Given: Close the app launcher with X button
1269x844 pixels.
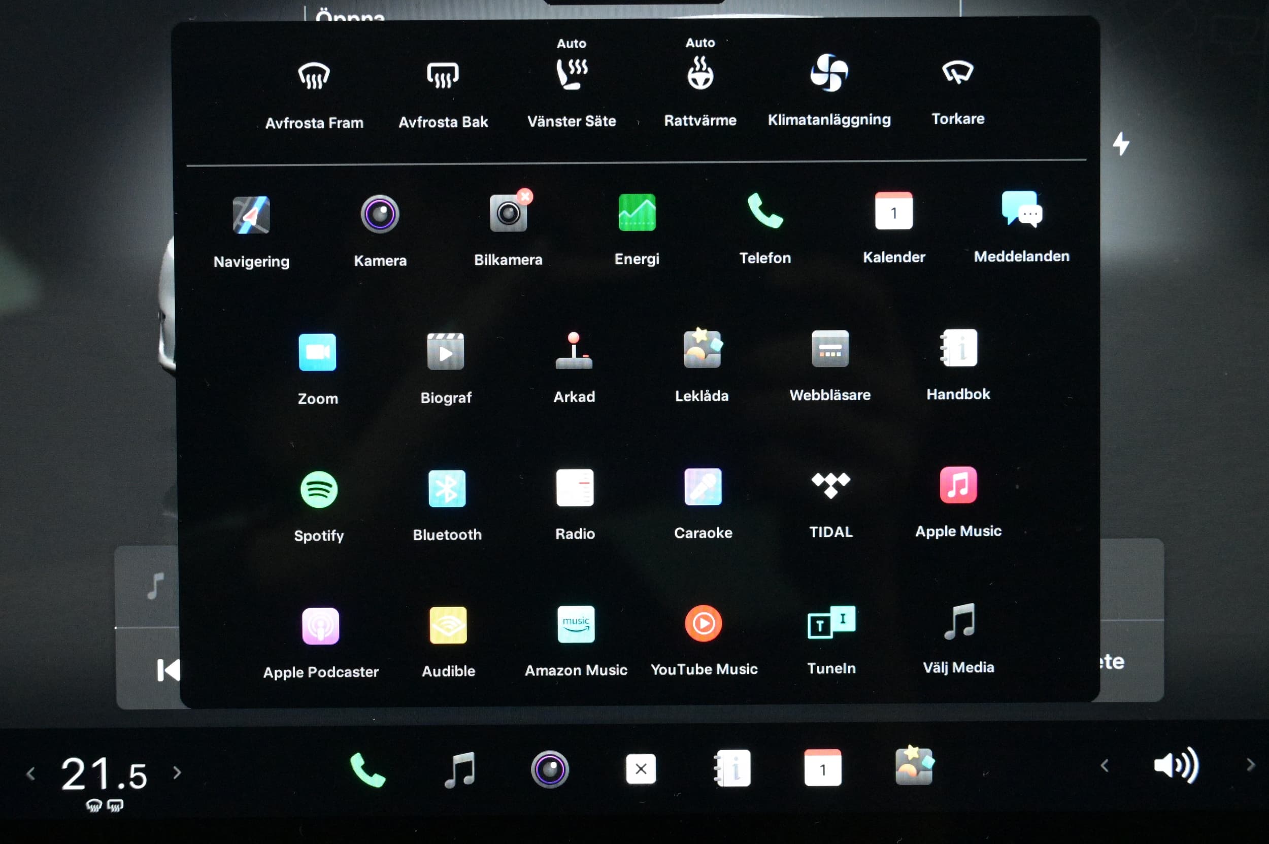Looking at the screenshot, I should [641, 769].
